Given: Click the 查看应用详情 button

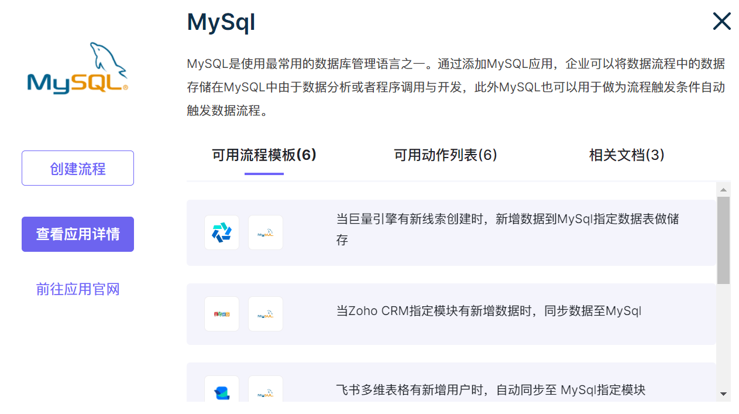Looking at the screenshot, I should 78,234.
